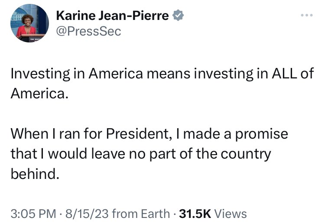Screen dimensions: 325x224
Task: Click the gray verified checkmark badge
Action: (x=178, y=16)
